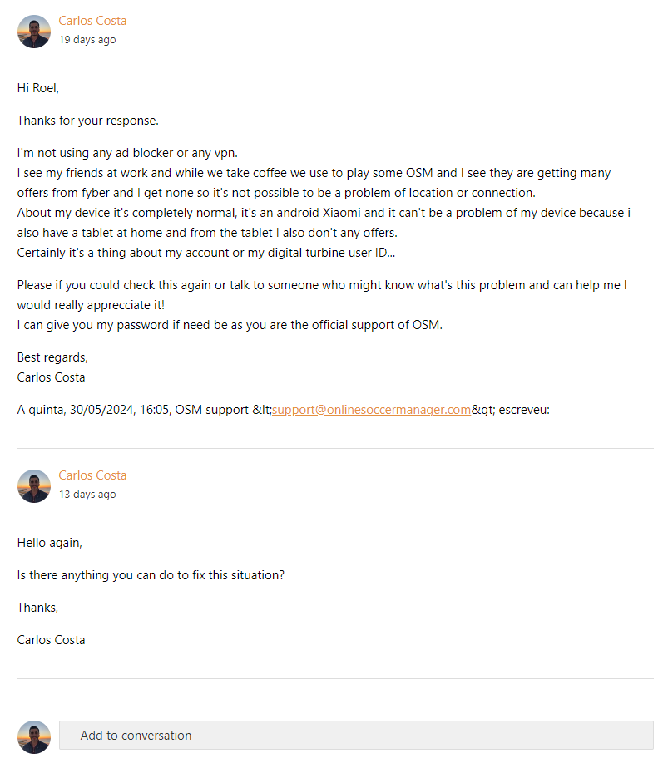Click the Thanks, line in second comment

click(x=37, y=608)
